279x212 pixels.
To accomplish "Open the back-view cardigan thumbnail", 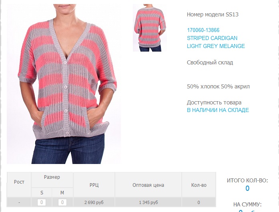I will pyautogui.click(x=150, y=28).
